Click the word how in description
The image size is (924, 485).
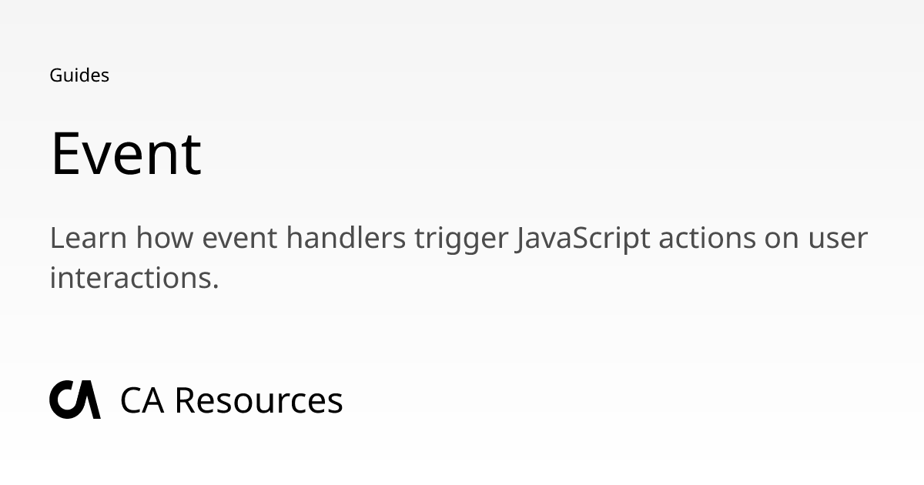click(x=164, y=238)
